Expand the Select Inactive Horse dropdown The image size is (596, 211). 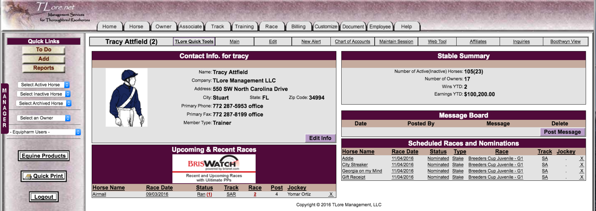point(44,94)
